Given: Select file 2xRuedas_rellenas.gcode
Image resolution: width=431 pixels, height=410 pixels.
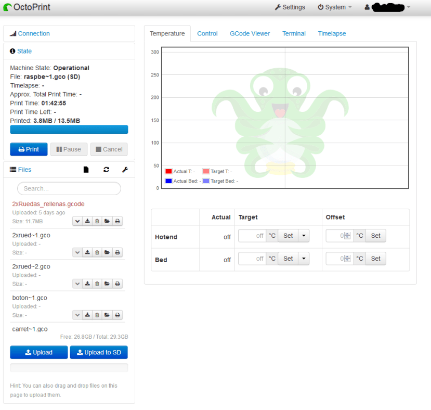Looking at the screenshot, I should (x=48, y=204).
